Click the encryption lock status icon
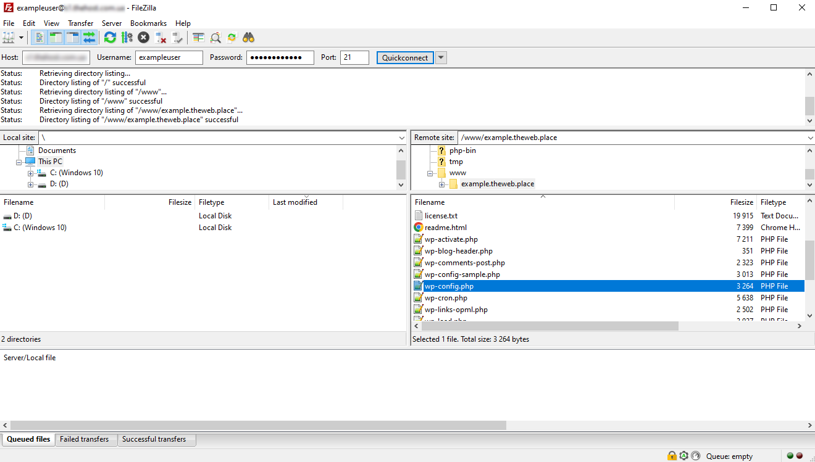 pyautogui.click(x=672, y=456)
